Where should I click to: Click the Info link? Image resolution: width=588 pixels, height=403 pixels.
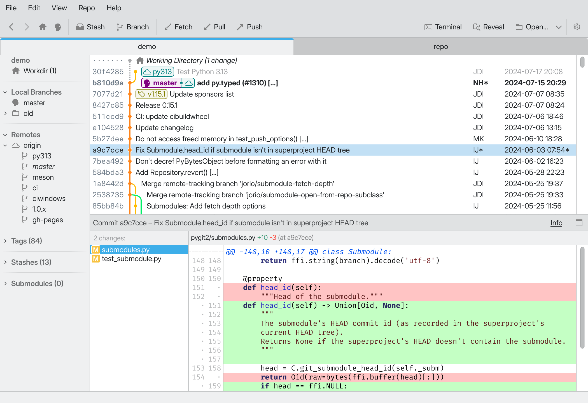(x=556, y=223)
